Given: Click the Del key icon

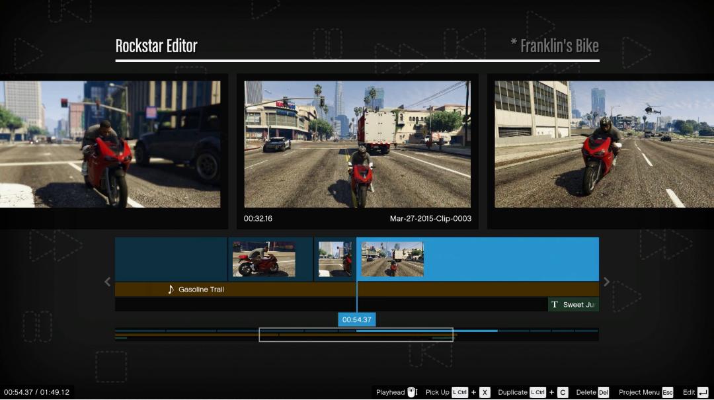Looking at the screenshot, I should pyautogui.click(x=603, y=392).
